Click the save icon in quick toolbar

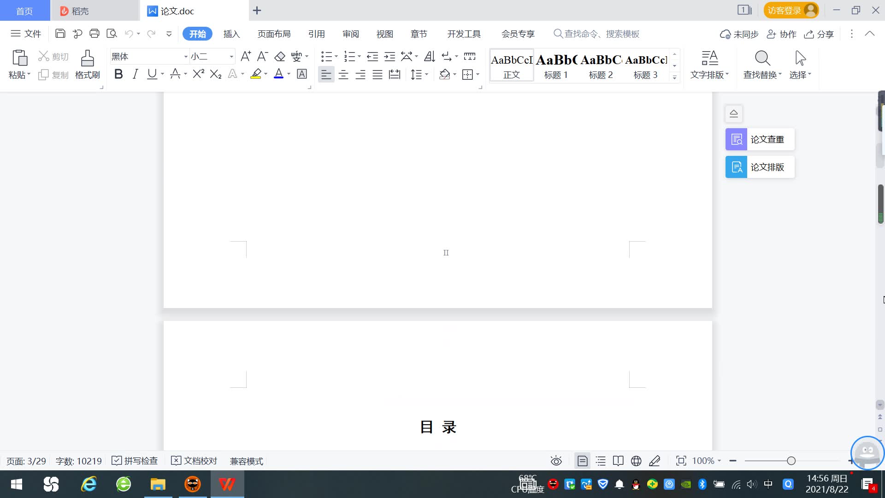click(60, 34)
